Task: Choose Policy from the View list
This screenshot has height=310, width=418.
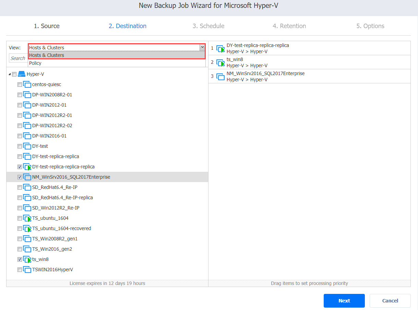Action: (117, 63)
